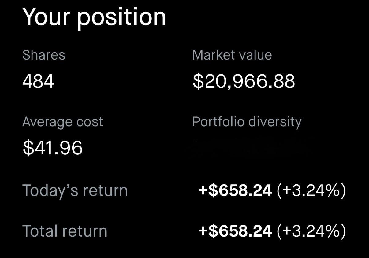Click total return amount +$658.24
The image size is (369, 258).
pos(235,231)
